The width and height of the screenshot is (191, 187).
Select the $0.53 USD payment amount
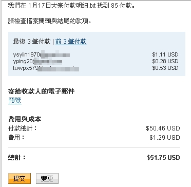[x=165, y=68]
